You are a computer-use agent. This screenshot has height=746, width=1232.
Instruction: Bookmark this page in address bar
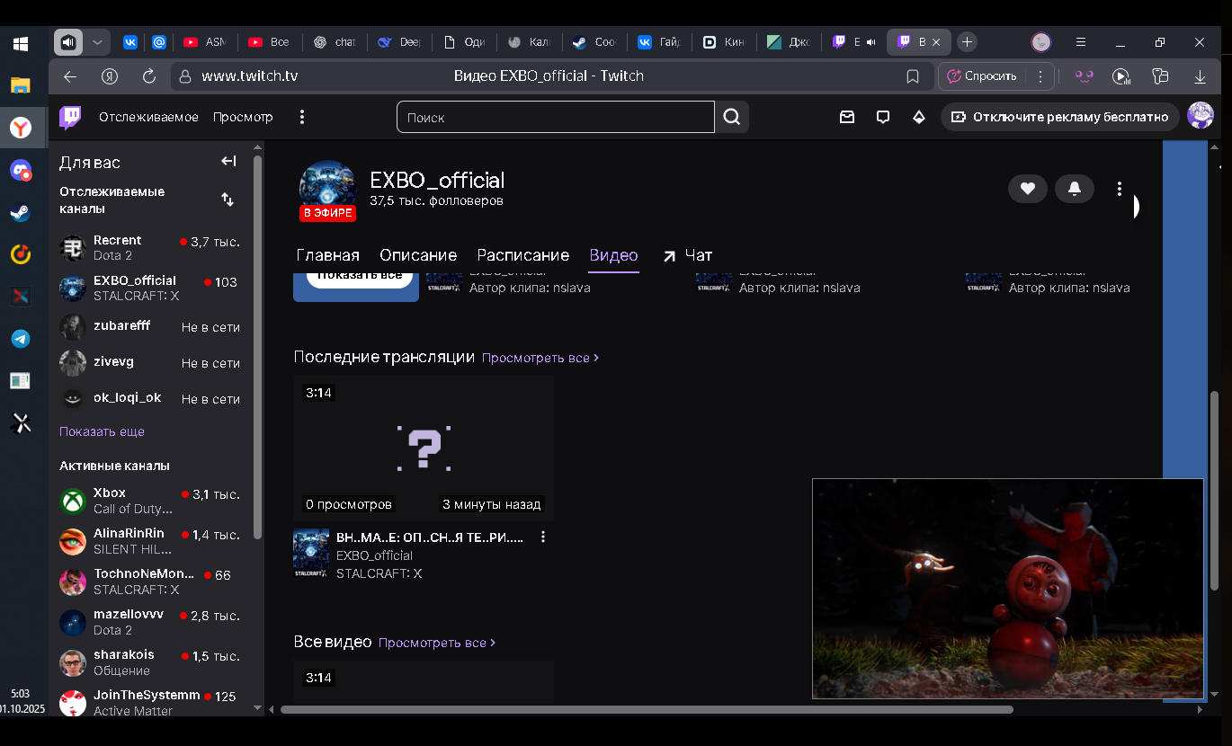pos(913,76)
